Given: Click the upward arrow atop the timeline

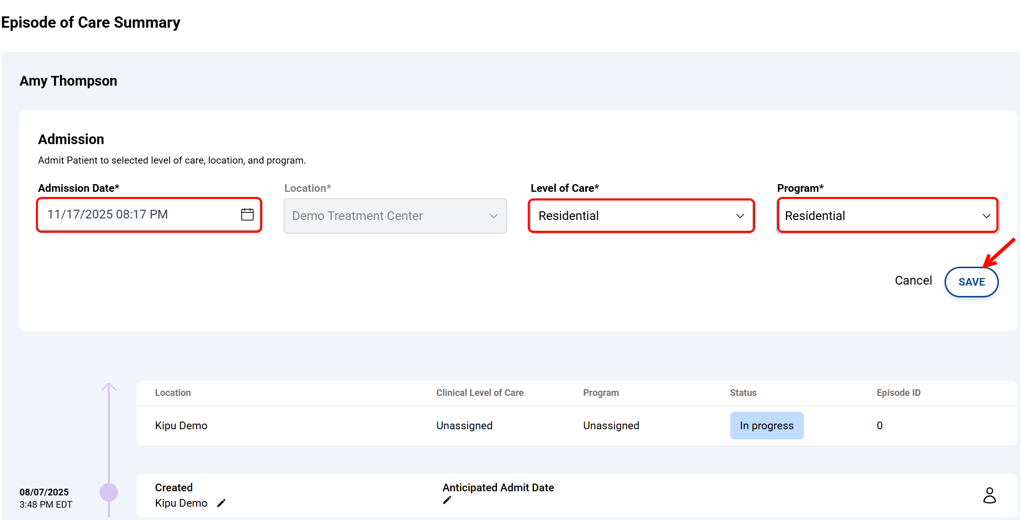Looking at the screenshot, I should [x=109, y=387].
